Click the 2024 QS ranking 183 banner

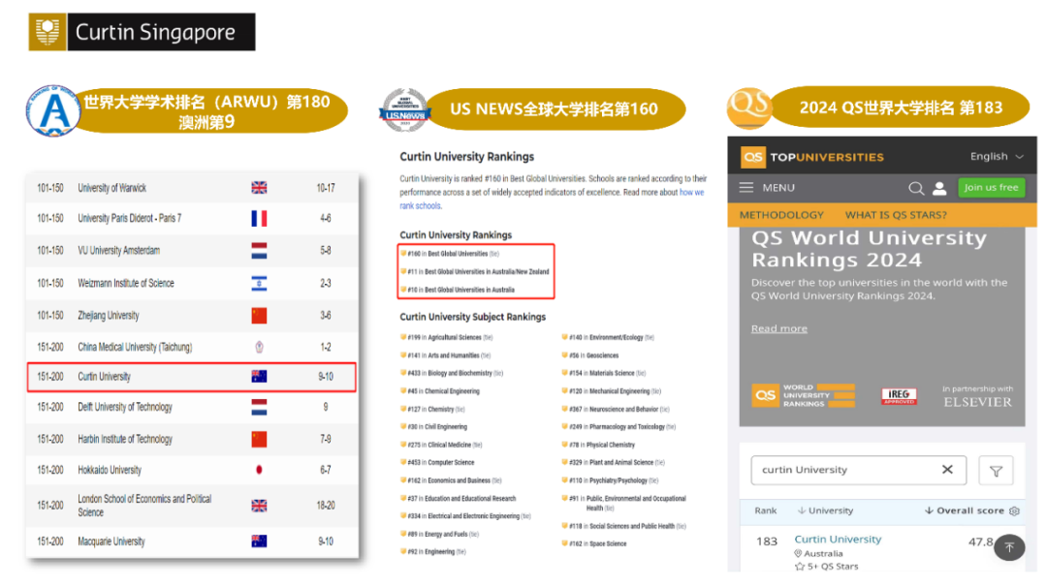[x=900, y=107]
